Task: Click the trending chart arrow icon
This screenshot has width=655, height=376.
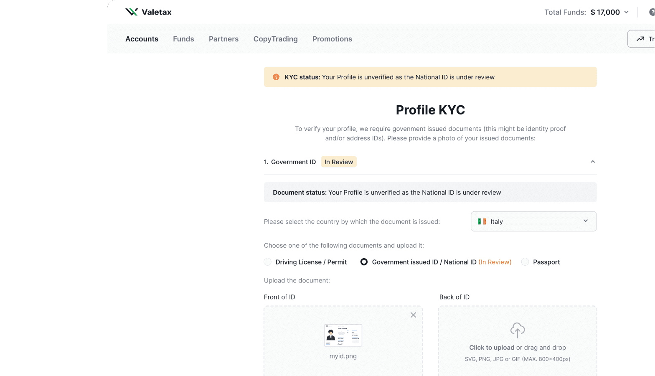Action: [x=640, y=39]
